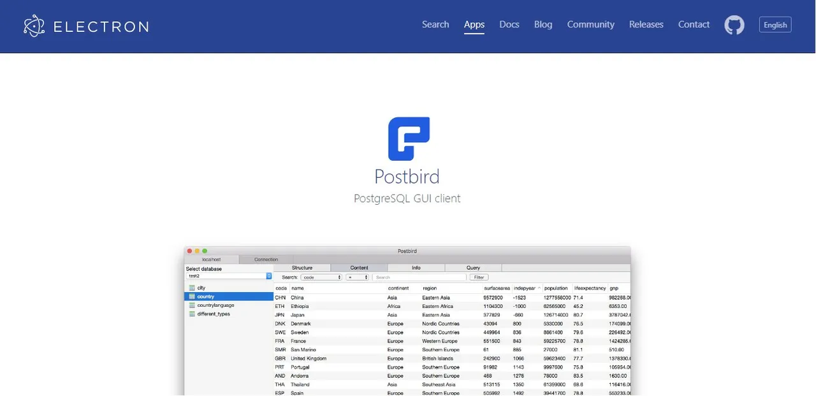816x396 pixels.
Task: Click the ELECTRON wordmark link
Action: (x=101, y=27)
